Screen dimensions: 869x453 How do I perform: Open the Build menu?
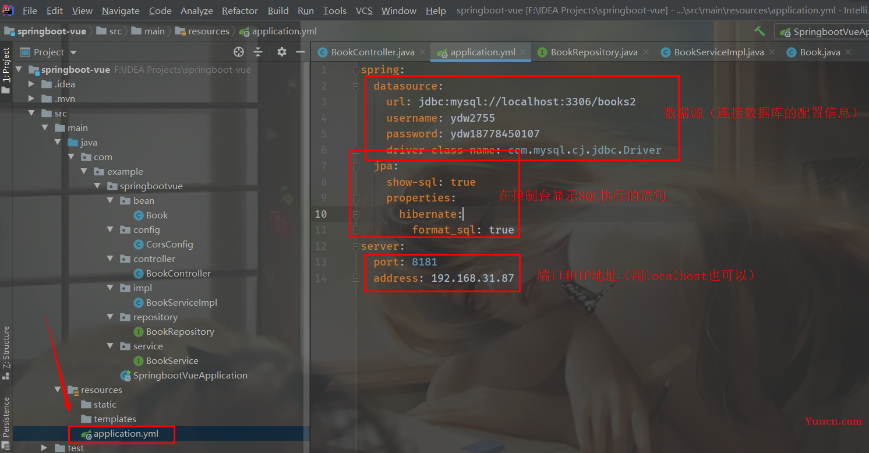click(x=278, y=10)
